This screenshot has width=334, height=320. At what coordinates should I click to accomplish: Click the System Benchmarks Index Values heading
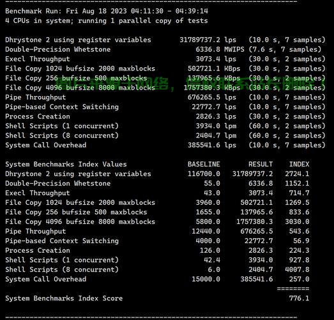tap(66, 164)
